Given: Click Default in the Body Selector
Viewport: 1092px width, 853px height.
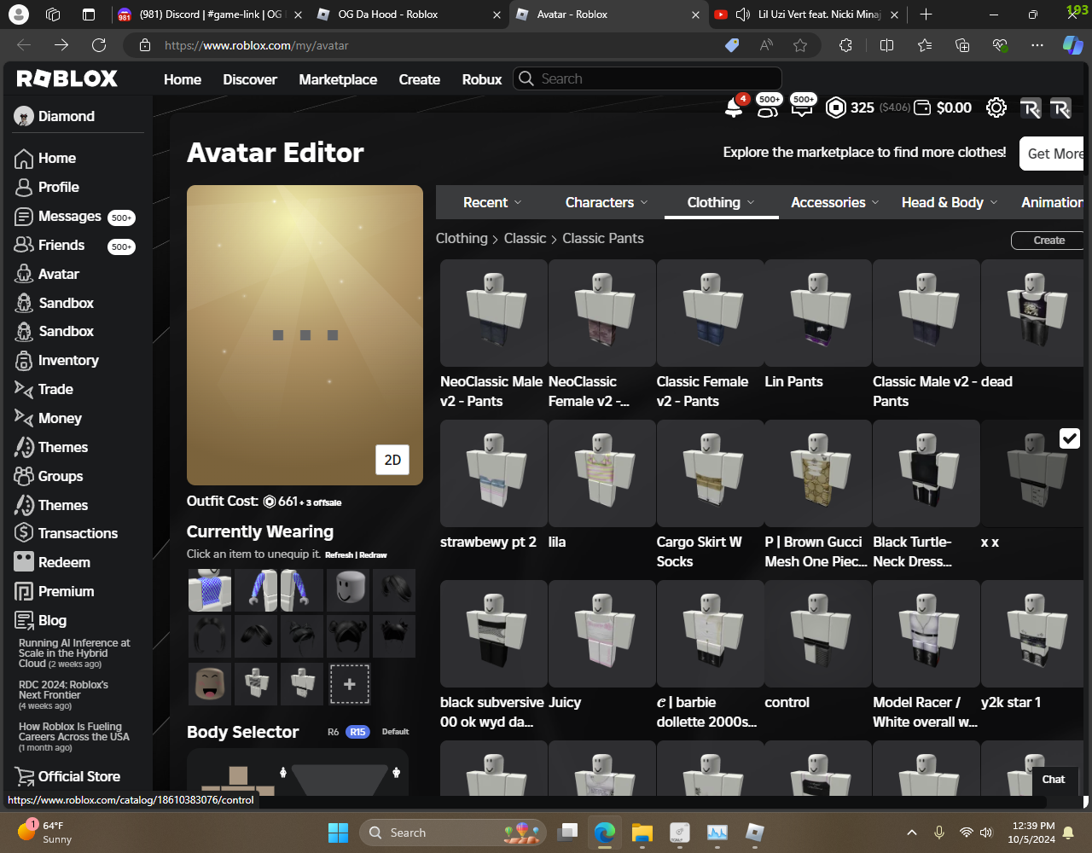Looking at the screenshot, I should coord(395,732).
